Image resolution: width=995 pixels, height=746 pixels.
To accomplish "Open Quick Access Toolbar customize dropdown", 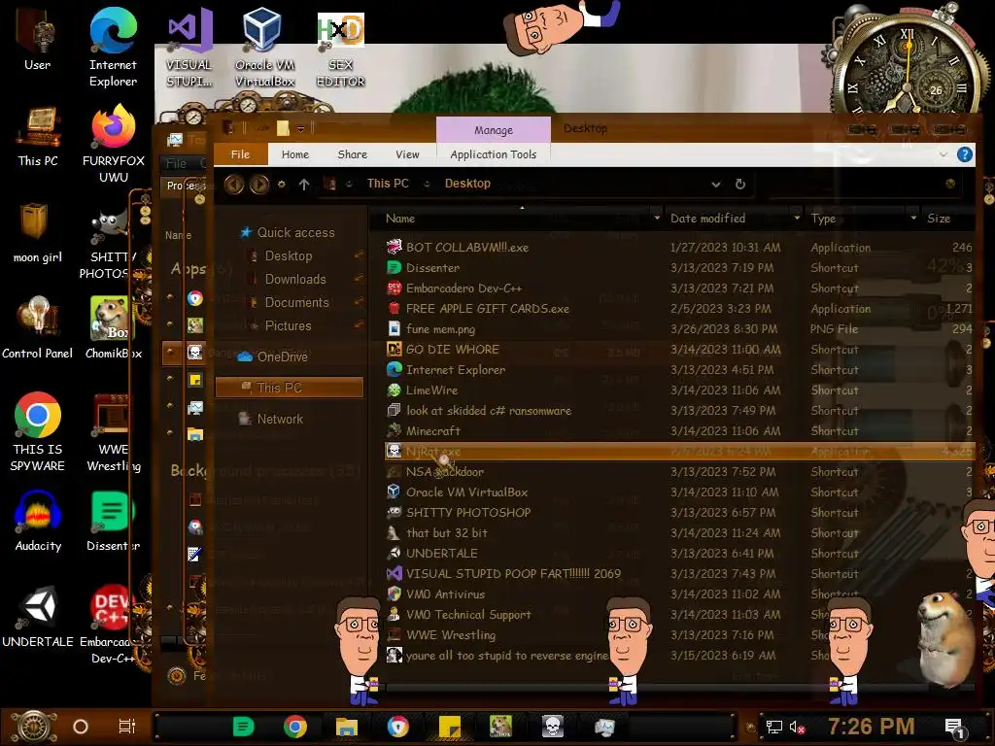I will (301, 129).
